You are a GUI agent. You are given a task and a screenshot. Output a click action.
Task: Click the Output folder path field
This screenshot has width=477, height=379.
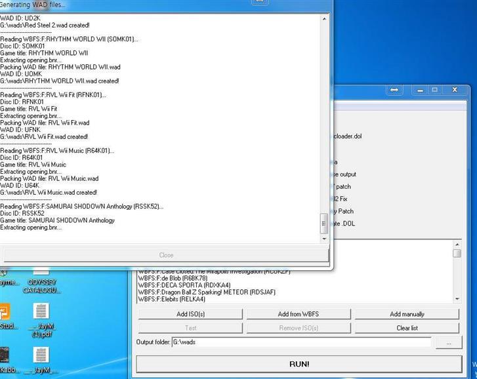(301, 342)
